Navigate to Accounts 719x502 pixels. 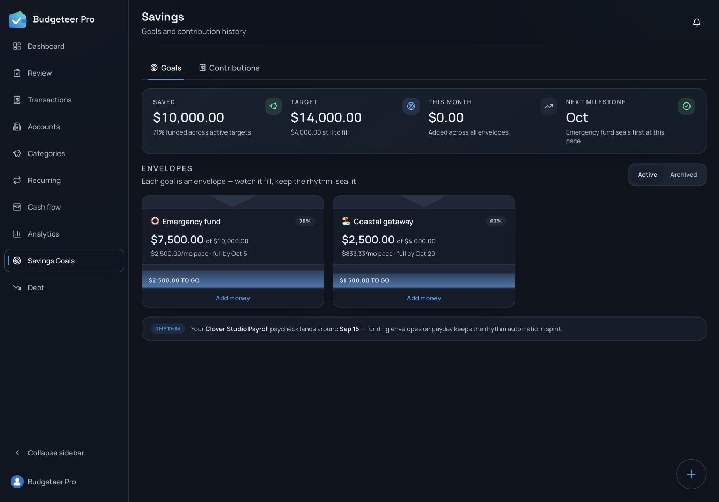pyautogui.click(x=64, y=127)
